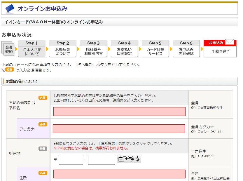Click the お勤め先または学校名 input field
Screen dimensions: 243x181
119,112
